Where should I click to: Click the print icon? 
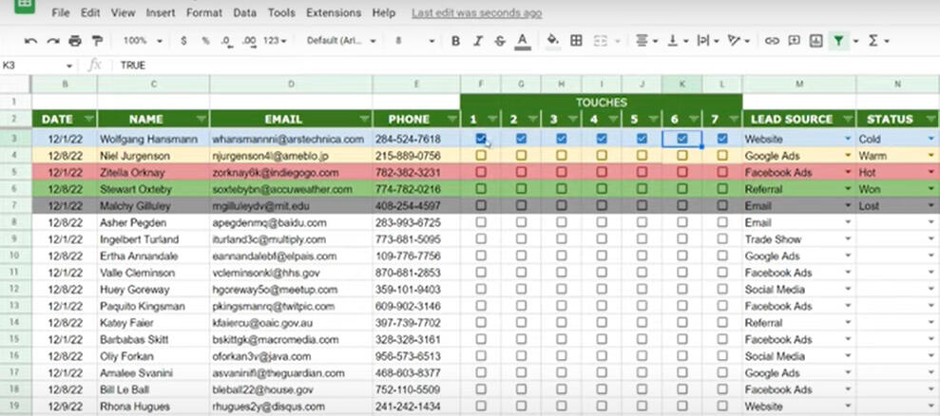pos(75,41)
